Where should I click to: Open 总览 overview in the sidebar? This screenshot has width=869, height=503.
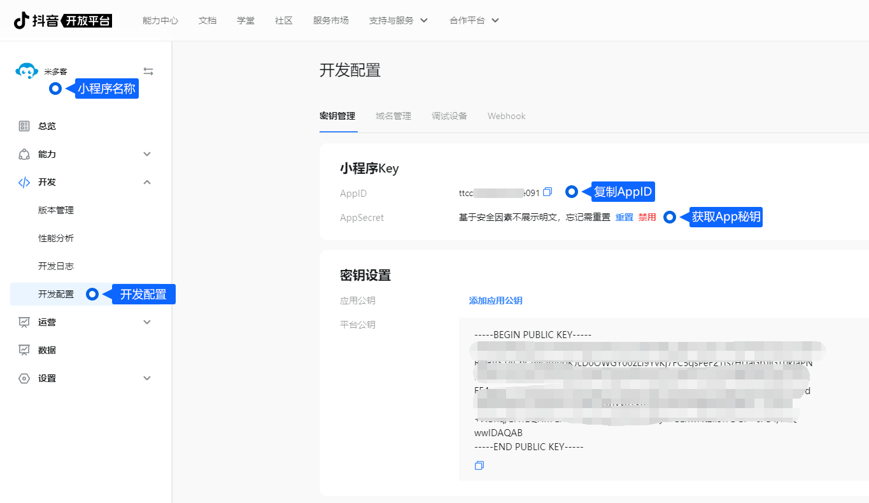click(46, 126)
